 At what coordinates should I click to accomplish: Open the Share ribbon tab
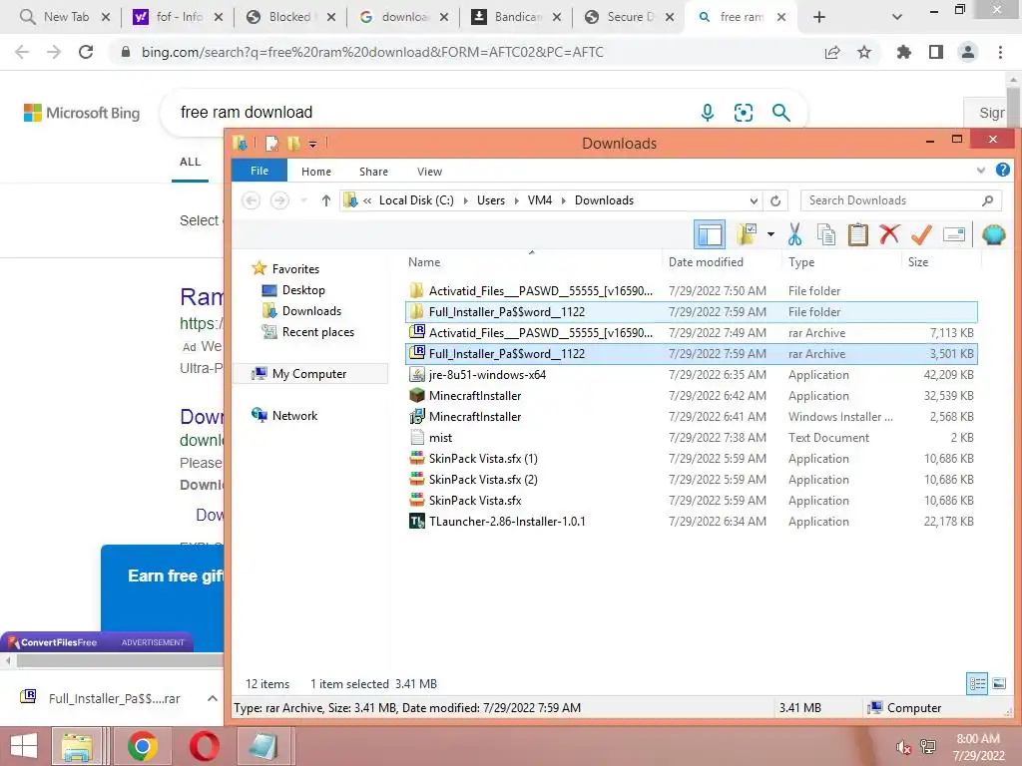coord(373,172)
